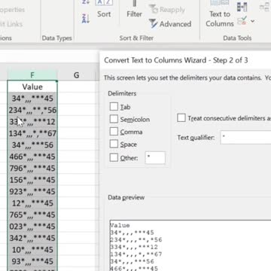Click 34*,,,***56 in Data preview
Screen dimensions: 271x271
pos(132,261)
